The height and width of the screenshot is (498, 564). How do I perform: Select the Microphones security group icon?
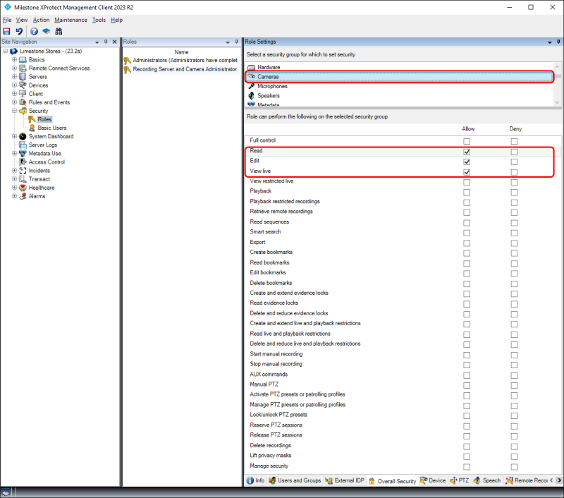click(252, 86)
